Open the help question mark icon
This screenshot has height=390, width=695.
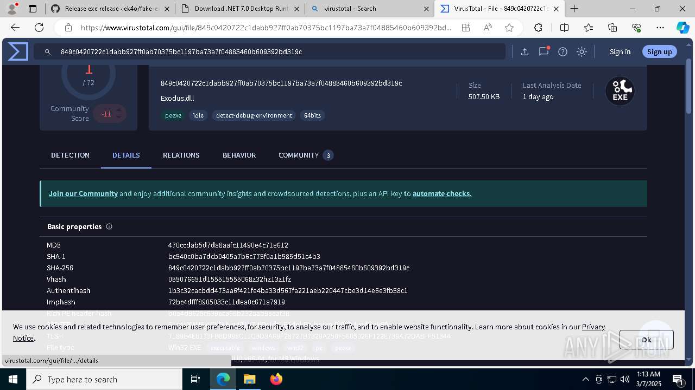click(x=563, y=52)
